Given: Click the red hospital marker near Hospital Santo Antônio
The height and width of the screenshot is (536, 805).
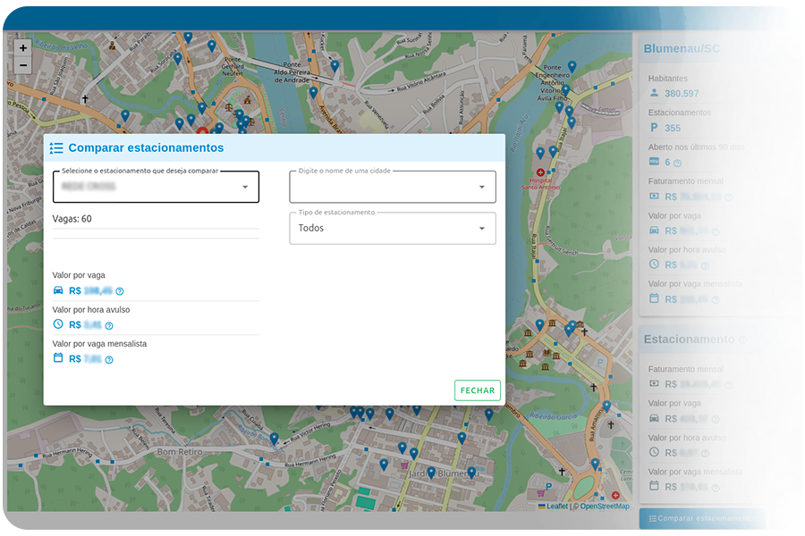Looking at the screenshot, I should (539, 172).
